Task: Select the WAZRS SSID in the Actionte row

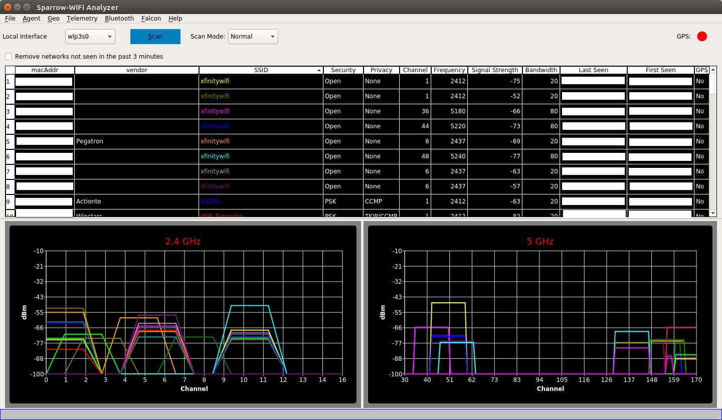Action: pyautogui.click(x=211, y=201)
